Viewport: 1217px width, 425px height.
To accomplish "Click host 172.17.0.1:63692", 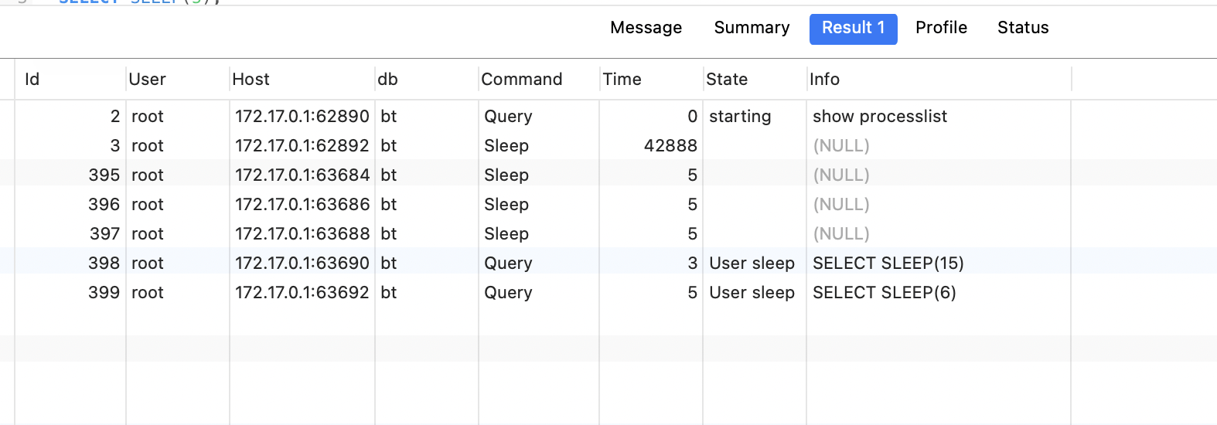I will 302,293.
